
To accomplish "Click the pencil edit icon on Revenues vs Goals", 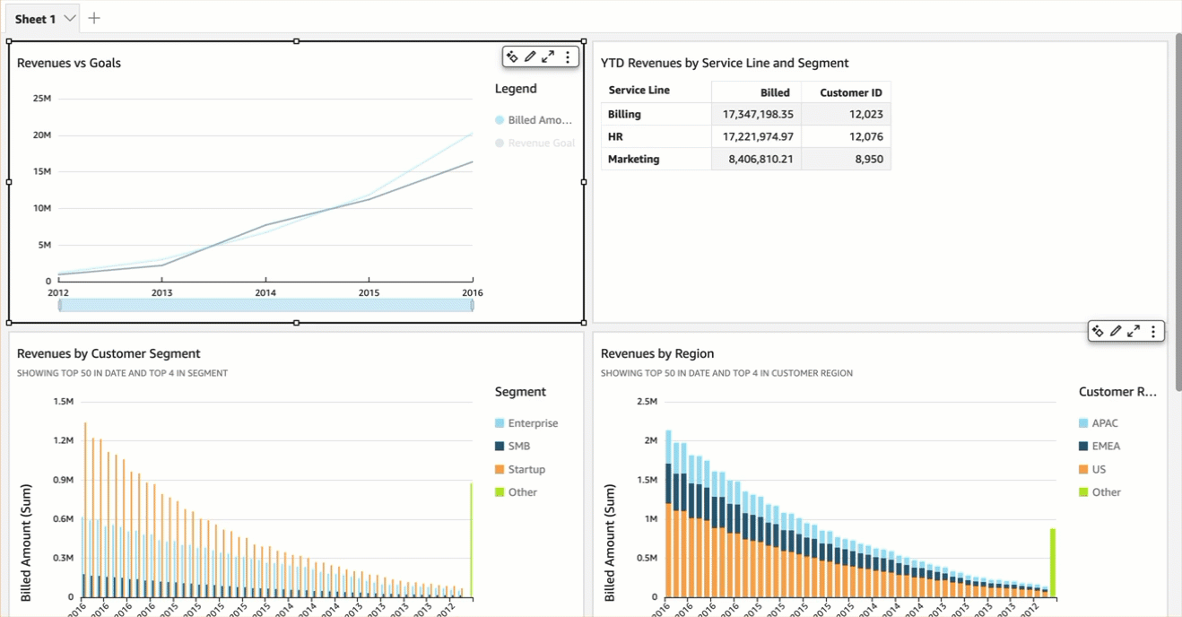I will [x=530, y=56].
